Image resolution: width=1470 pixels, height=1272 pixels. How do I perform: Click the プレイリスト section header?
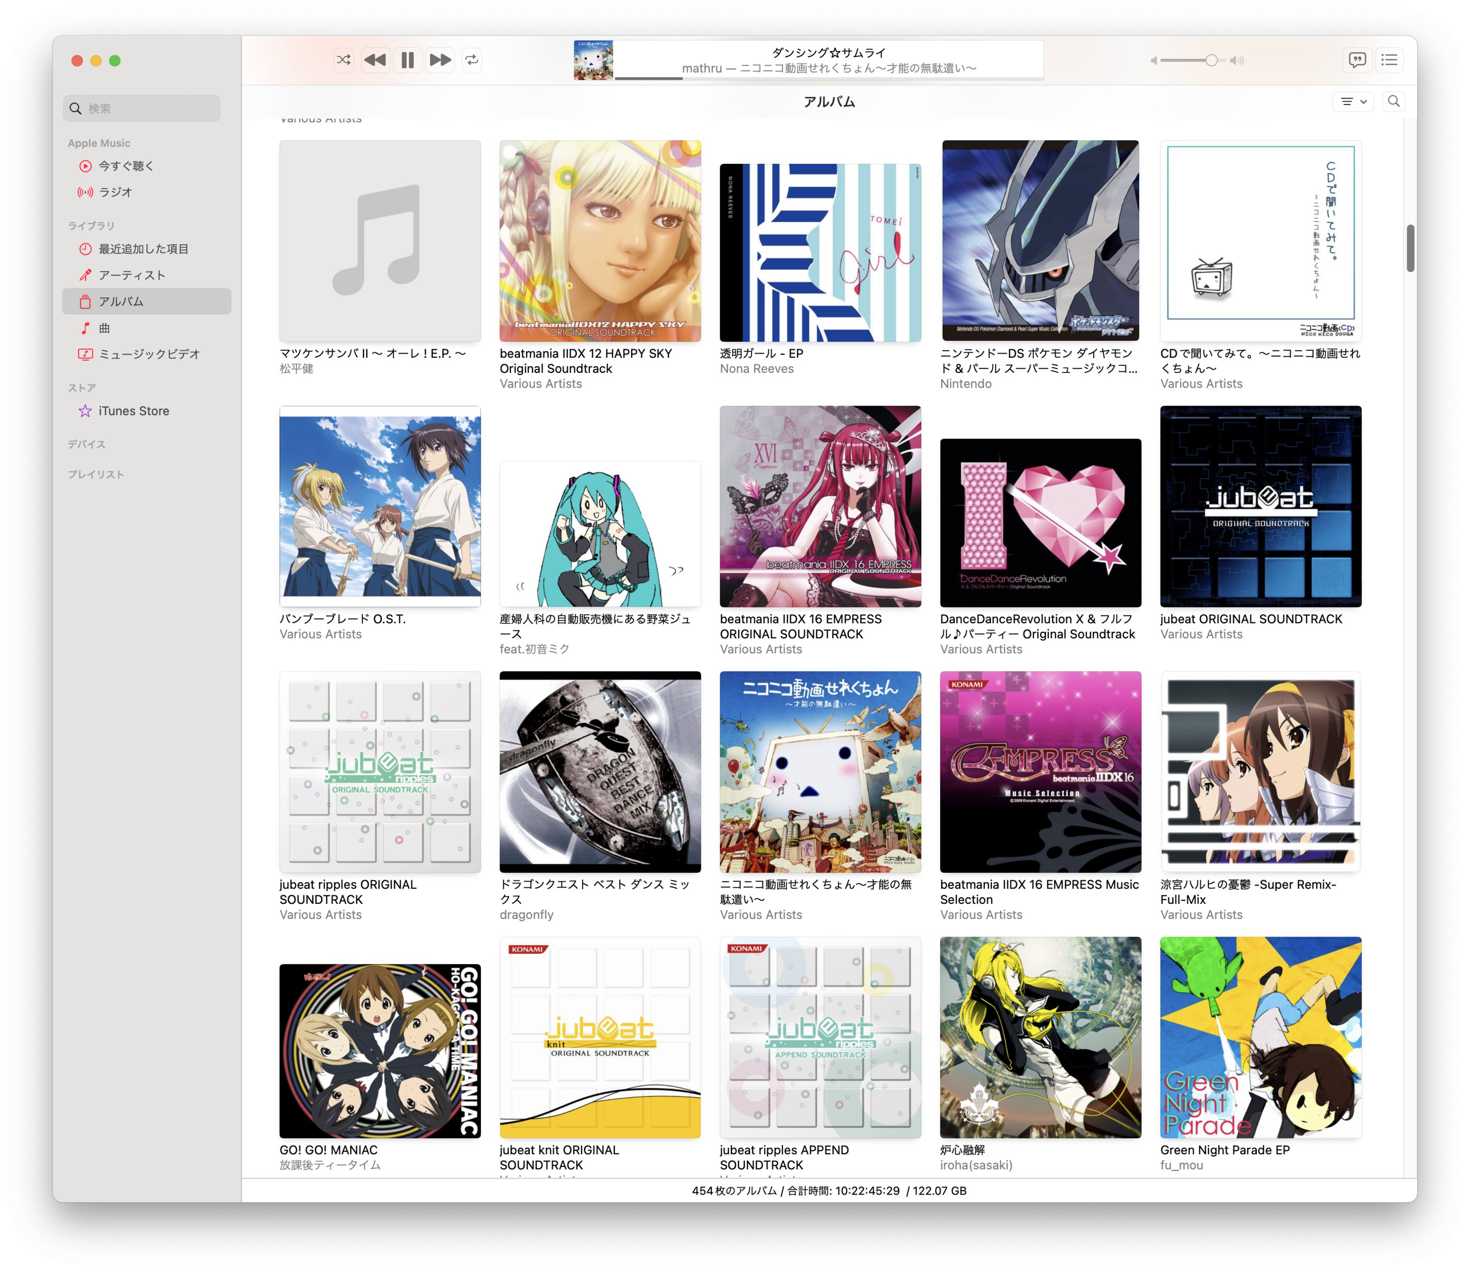96,475
